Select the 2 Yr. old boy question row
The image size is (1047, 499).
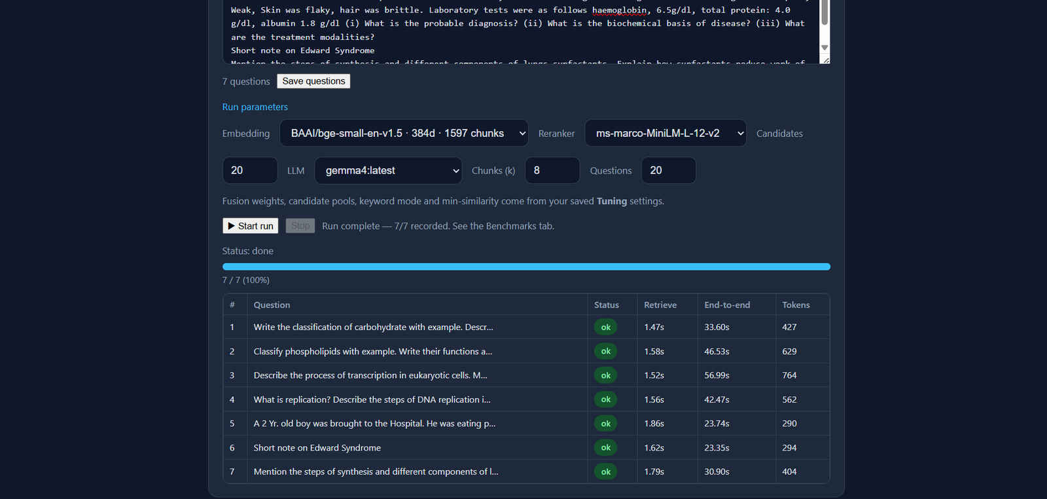point(526,424)
